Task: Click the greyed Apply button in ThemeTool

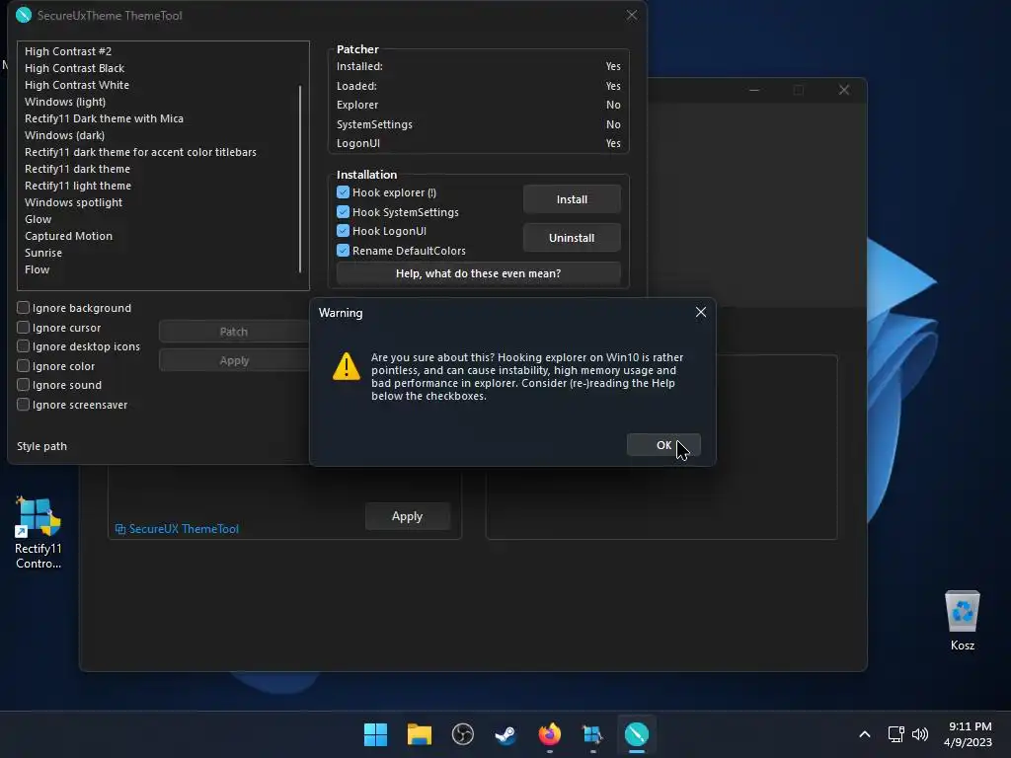Action: pos(234,360)
